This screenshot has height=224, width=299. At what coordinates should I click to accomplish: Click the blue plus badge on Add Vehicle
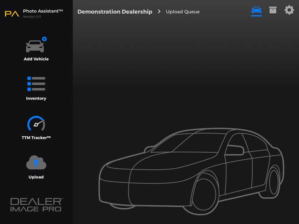(x=44, y=39)
